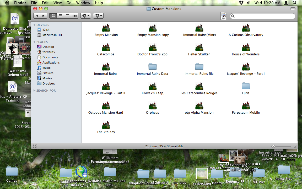This screenshot has height=189, width=302.
Task: Click the JPEG icon in the toolbar
Action: pos(224,16)
